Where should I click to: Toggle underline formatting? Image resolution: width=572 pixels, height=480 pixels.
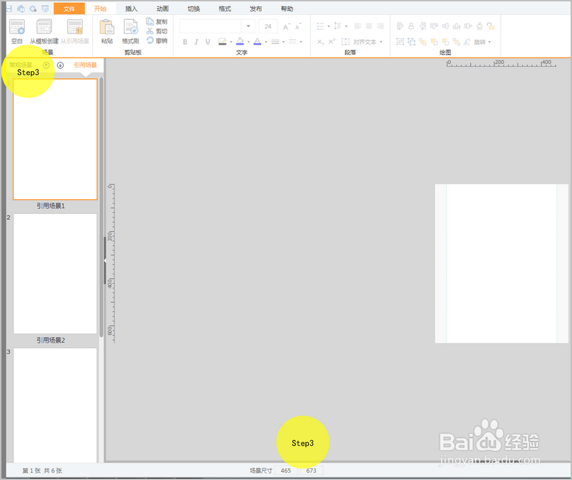click(208, 42)
